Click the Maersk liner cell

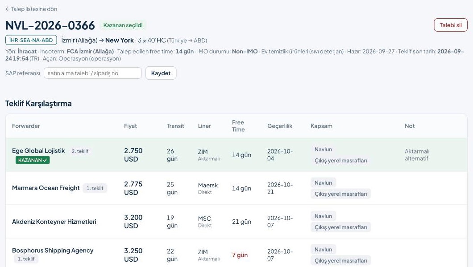[208, 188]
